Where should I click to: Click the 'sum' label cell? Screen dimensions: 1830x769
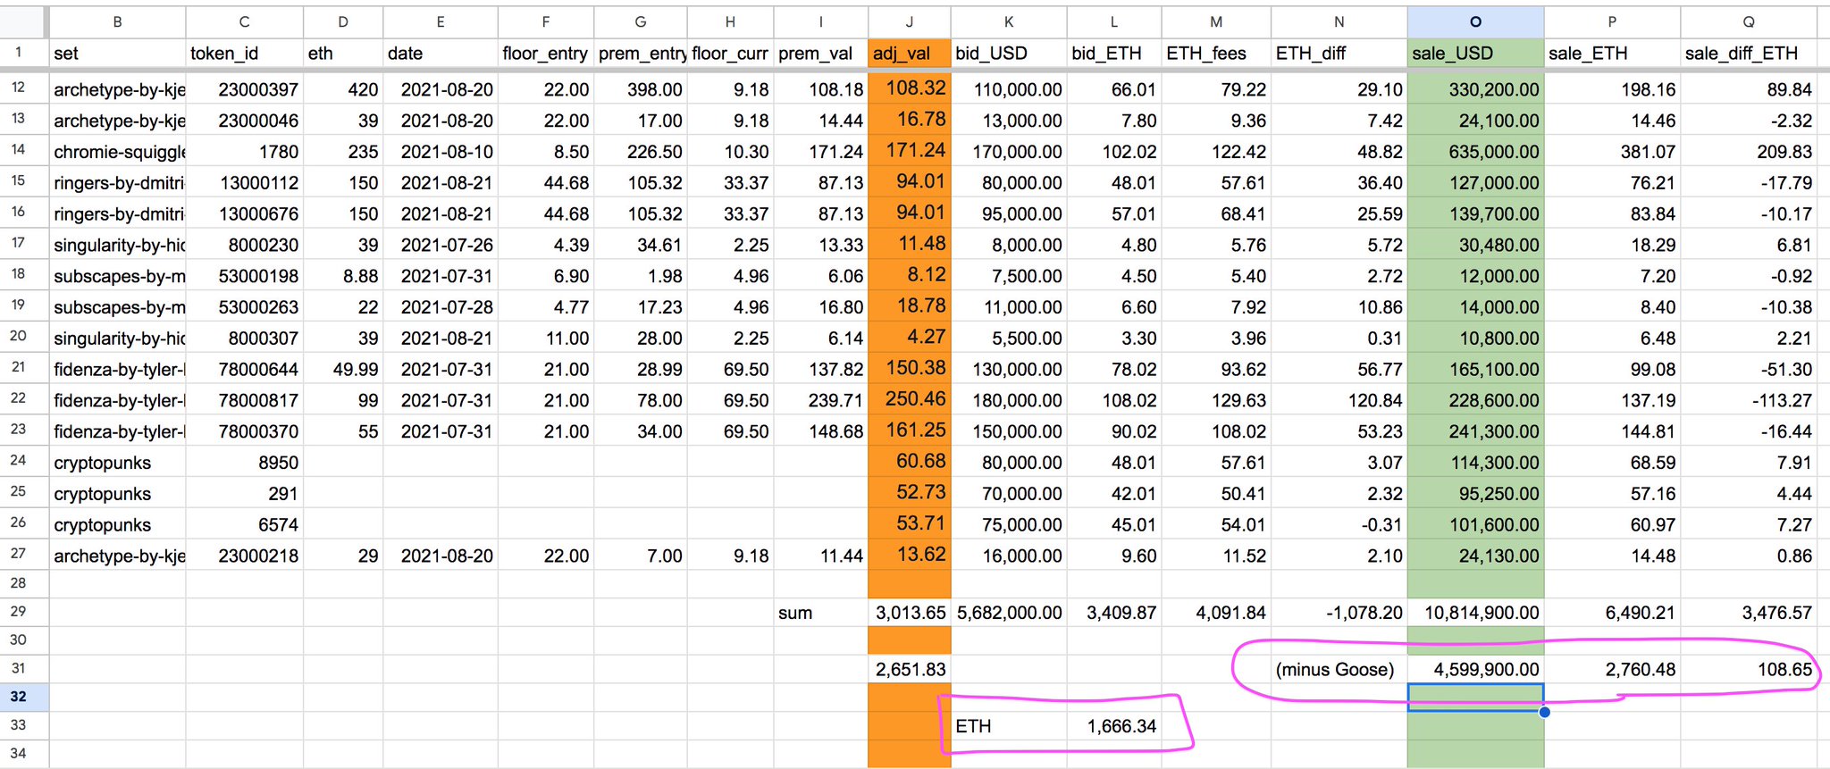point(820,613)
